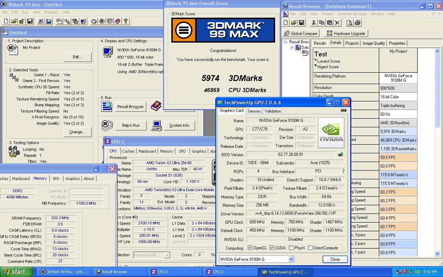Open Caches tab in front CPU-Z window
The width and height of the screenshot is (443, 277).
coord(128,151)
